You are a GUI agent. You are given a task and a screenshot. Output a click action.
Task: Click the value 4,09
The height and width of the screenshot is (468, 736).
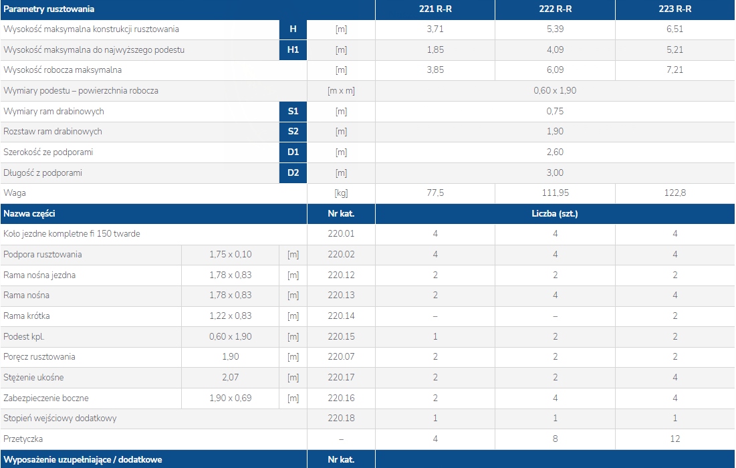(555, 49)
